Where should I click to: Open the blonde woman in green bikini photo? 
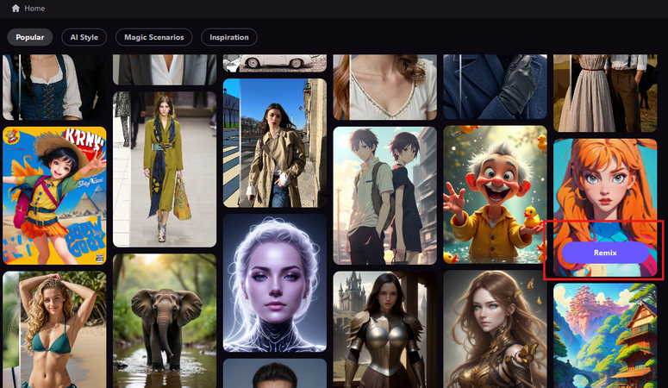pos(54,329)
